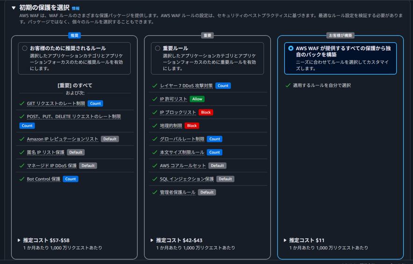Click 重要 label atop second card
413x264 pixels.
(x=207, y=36)
